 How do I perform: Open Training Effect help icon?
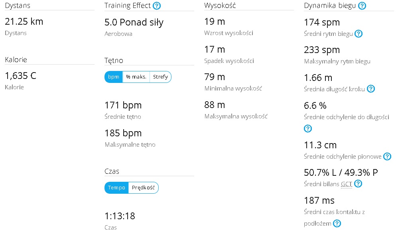(157, 6)
